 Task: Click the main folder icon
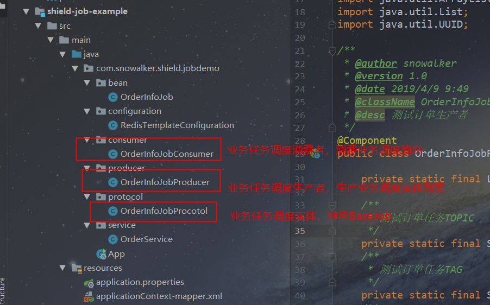click(64, 40)
